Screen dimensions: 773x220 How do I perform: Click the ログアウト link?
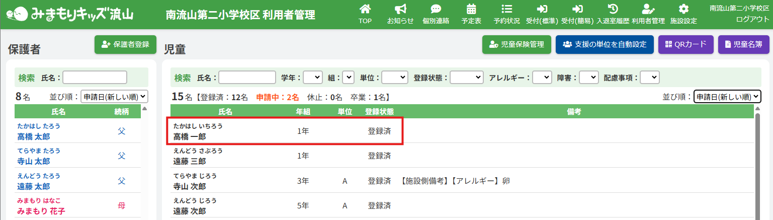[x=752, y=19]
